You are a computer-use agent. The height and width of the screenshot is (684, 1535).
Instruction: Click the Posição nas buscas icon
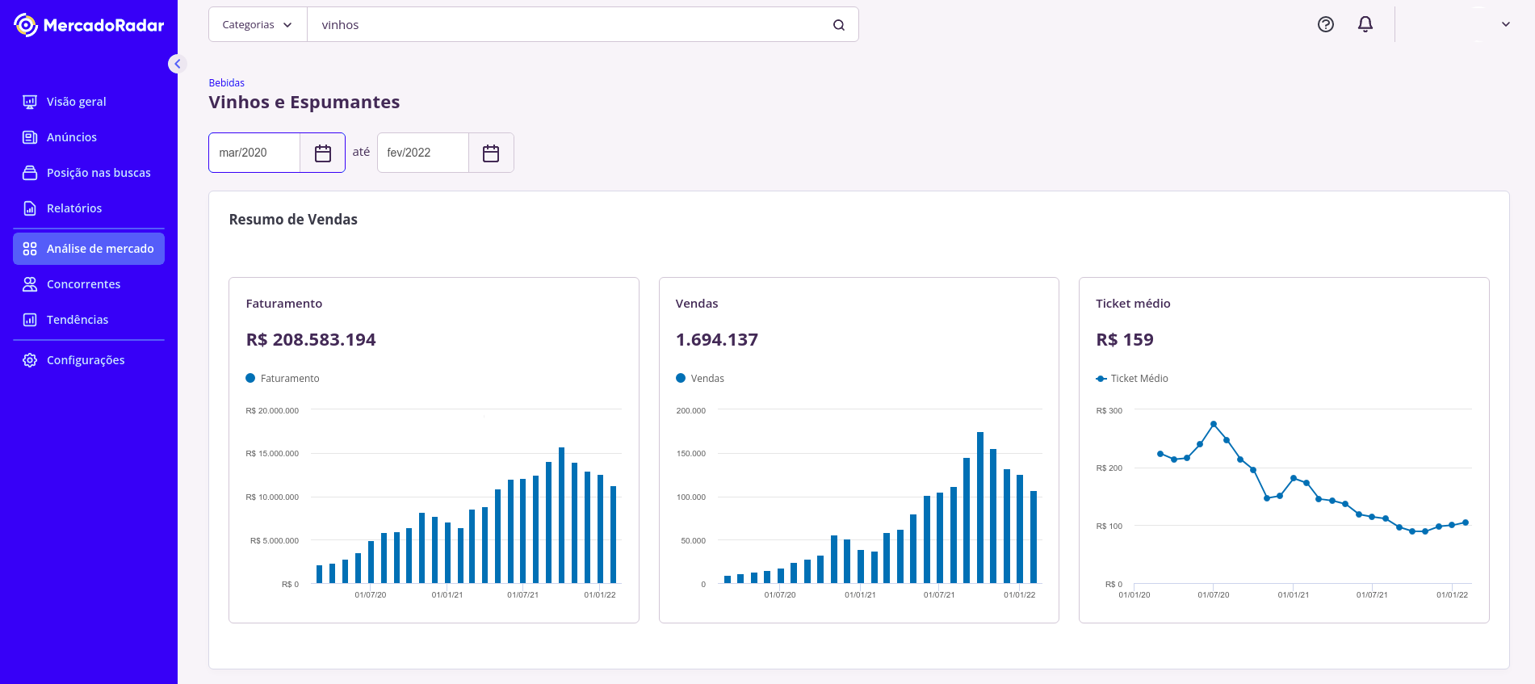tap(30, 173)
